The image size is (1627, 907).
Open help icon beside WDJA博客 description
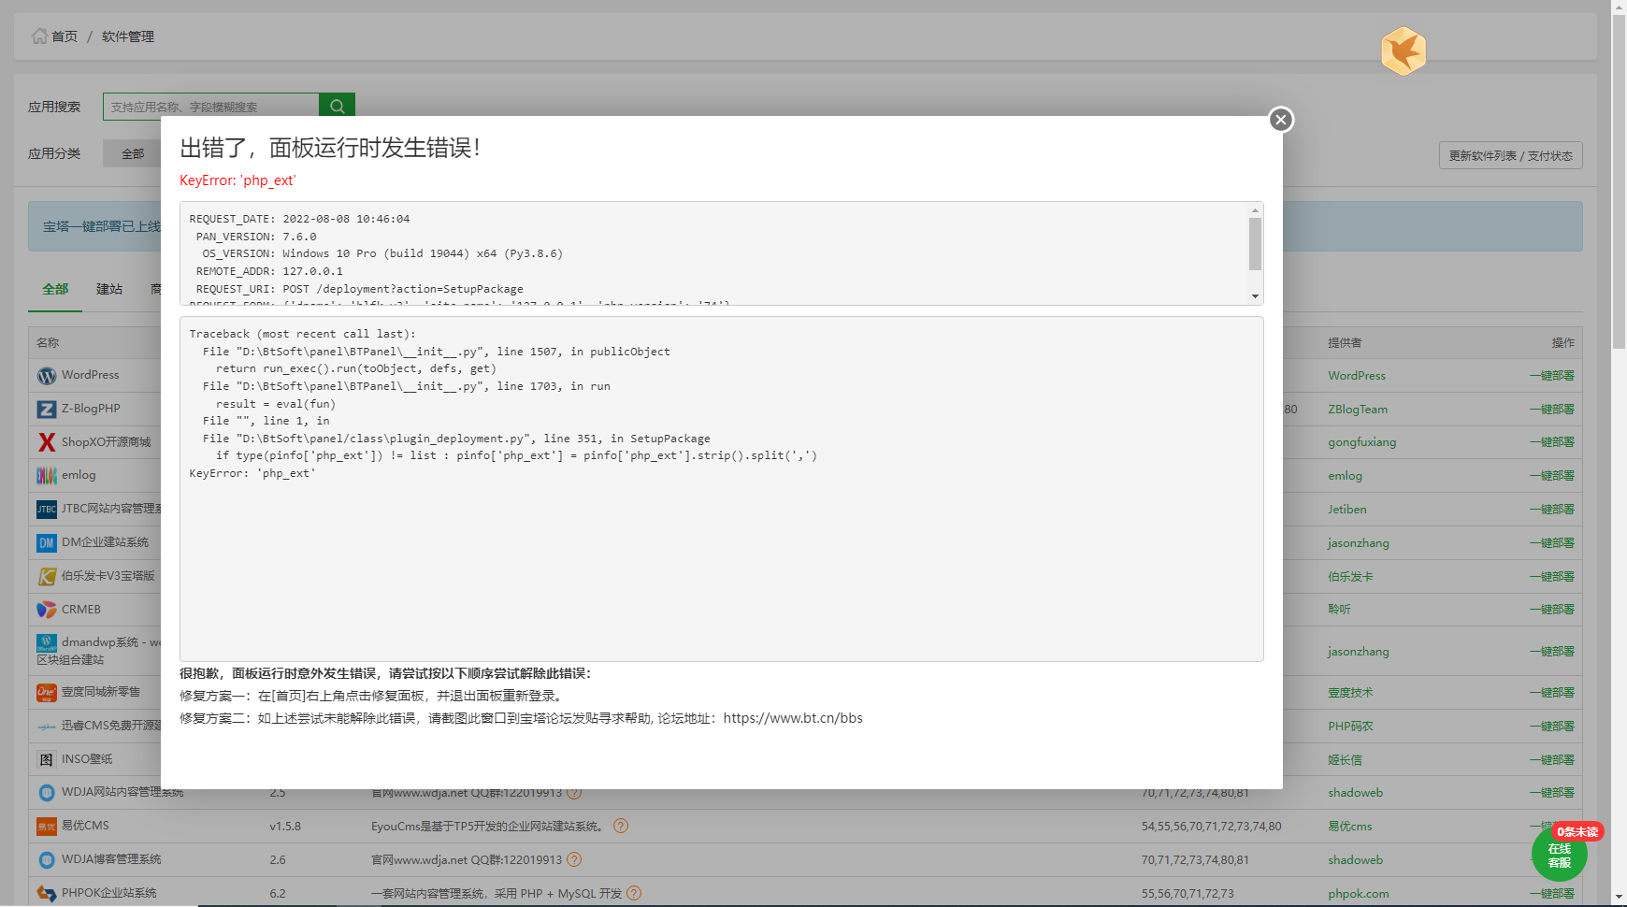pyautogui.click(x=574, y=859)
